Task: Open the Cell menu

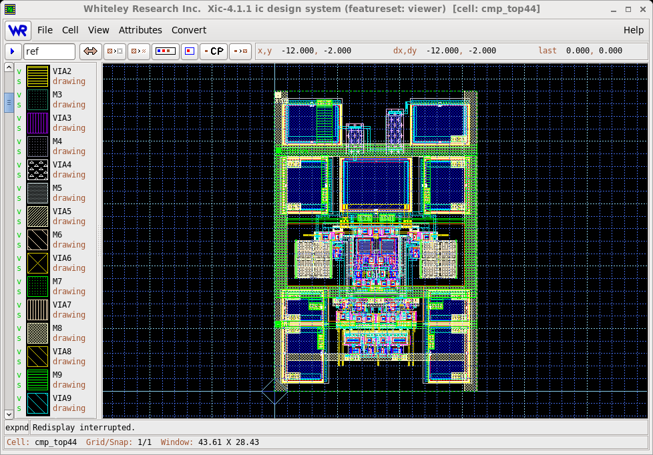Action: [70, 30]
